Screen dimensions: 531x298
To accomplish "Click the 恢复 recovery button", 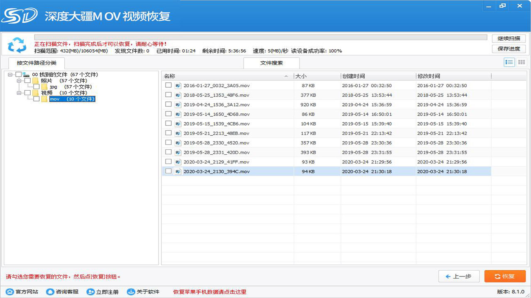I will 504,276.
